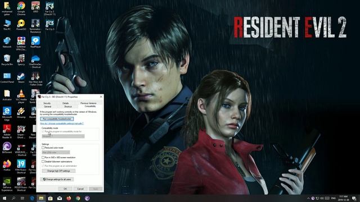
Task: Cancel the Properties dialog
Action: [x=80, y=189]
